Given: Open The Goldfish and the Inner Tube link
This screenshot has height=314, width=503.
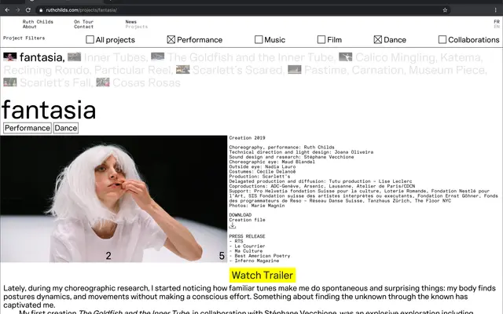Looking at the screenshot, I should (251, 57).
